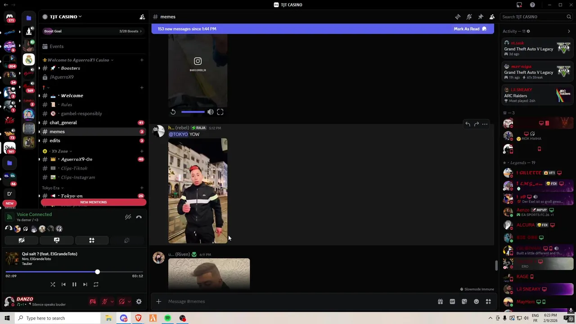Skip to previous track
Image resolution: width=576 pixels, height=324 pixels.
click(x=63, y=284)
